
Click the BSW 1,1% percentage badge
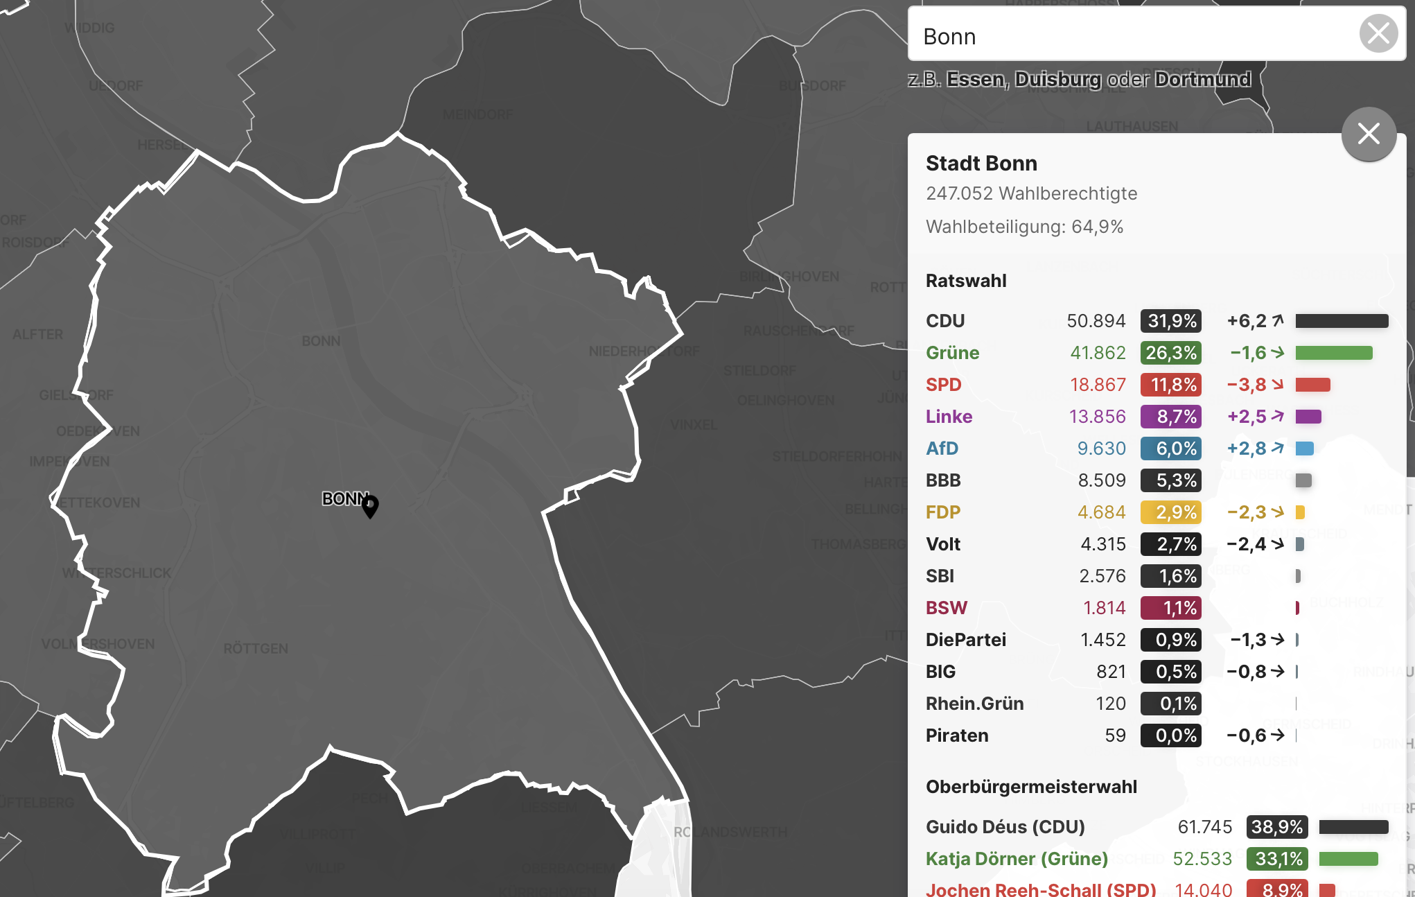[x=1171, y=608]
